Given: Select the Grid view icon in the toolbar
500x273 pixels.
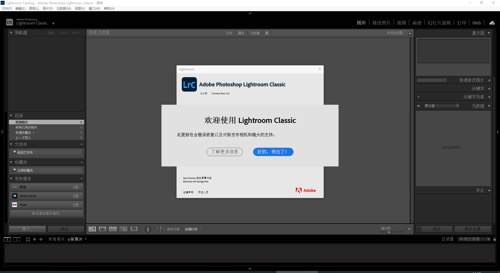Looking at the screenshot, I should (92, 229).
